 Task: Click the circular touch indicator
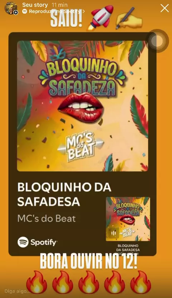pyautogui.click(x=157, y=41)
